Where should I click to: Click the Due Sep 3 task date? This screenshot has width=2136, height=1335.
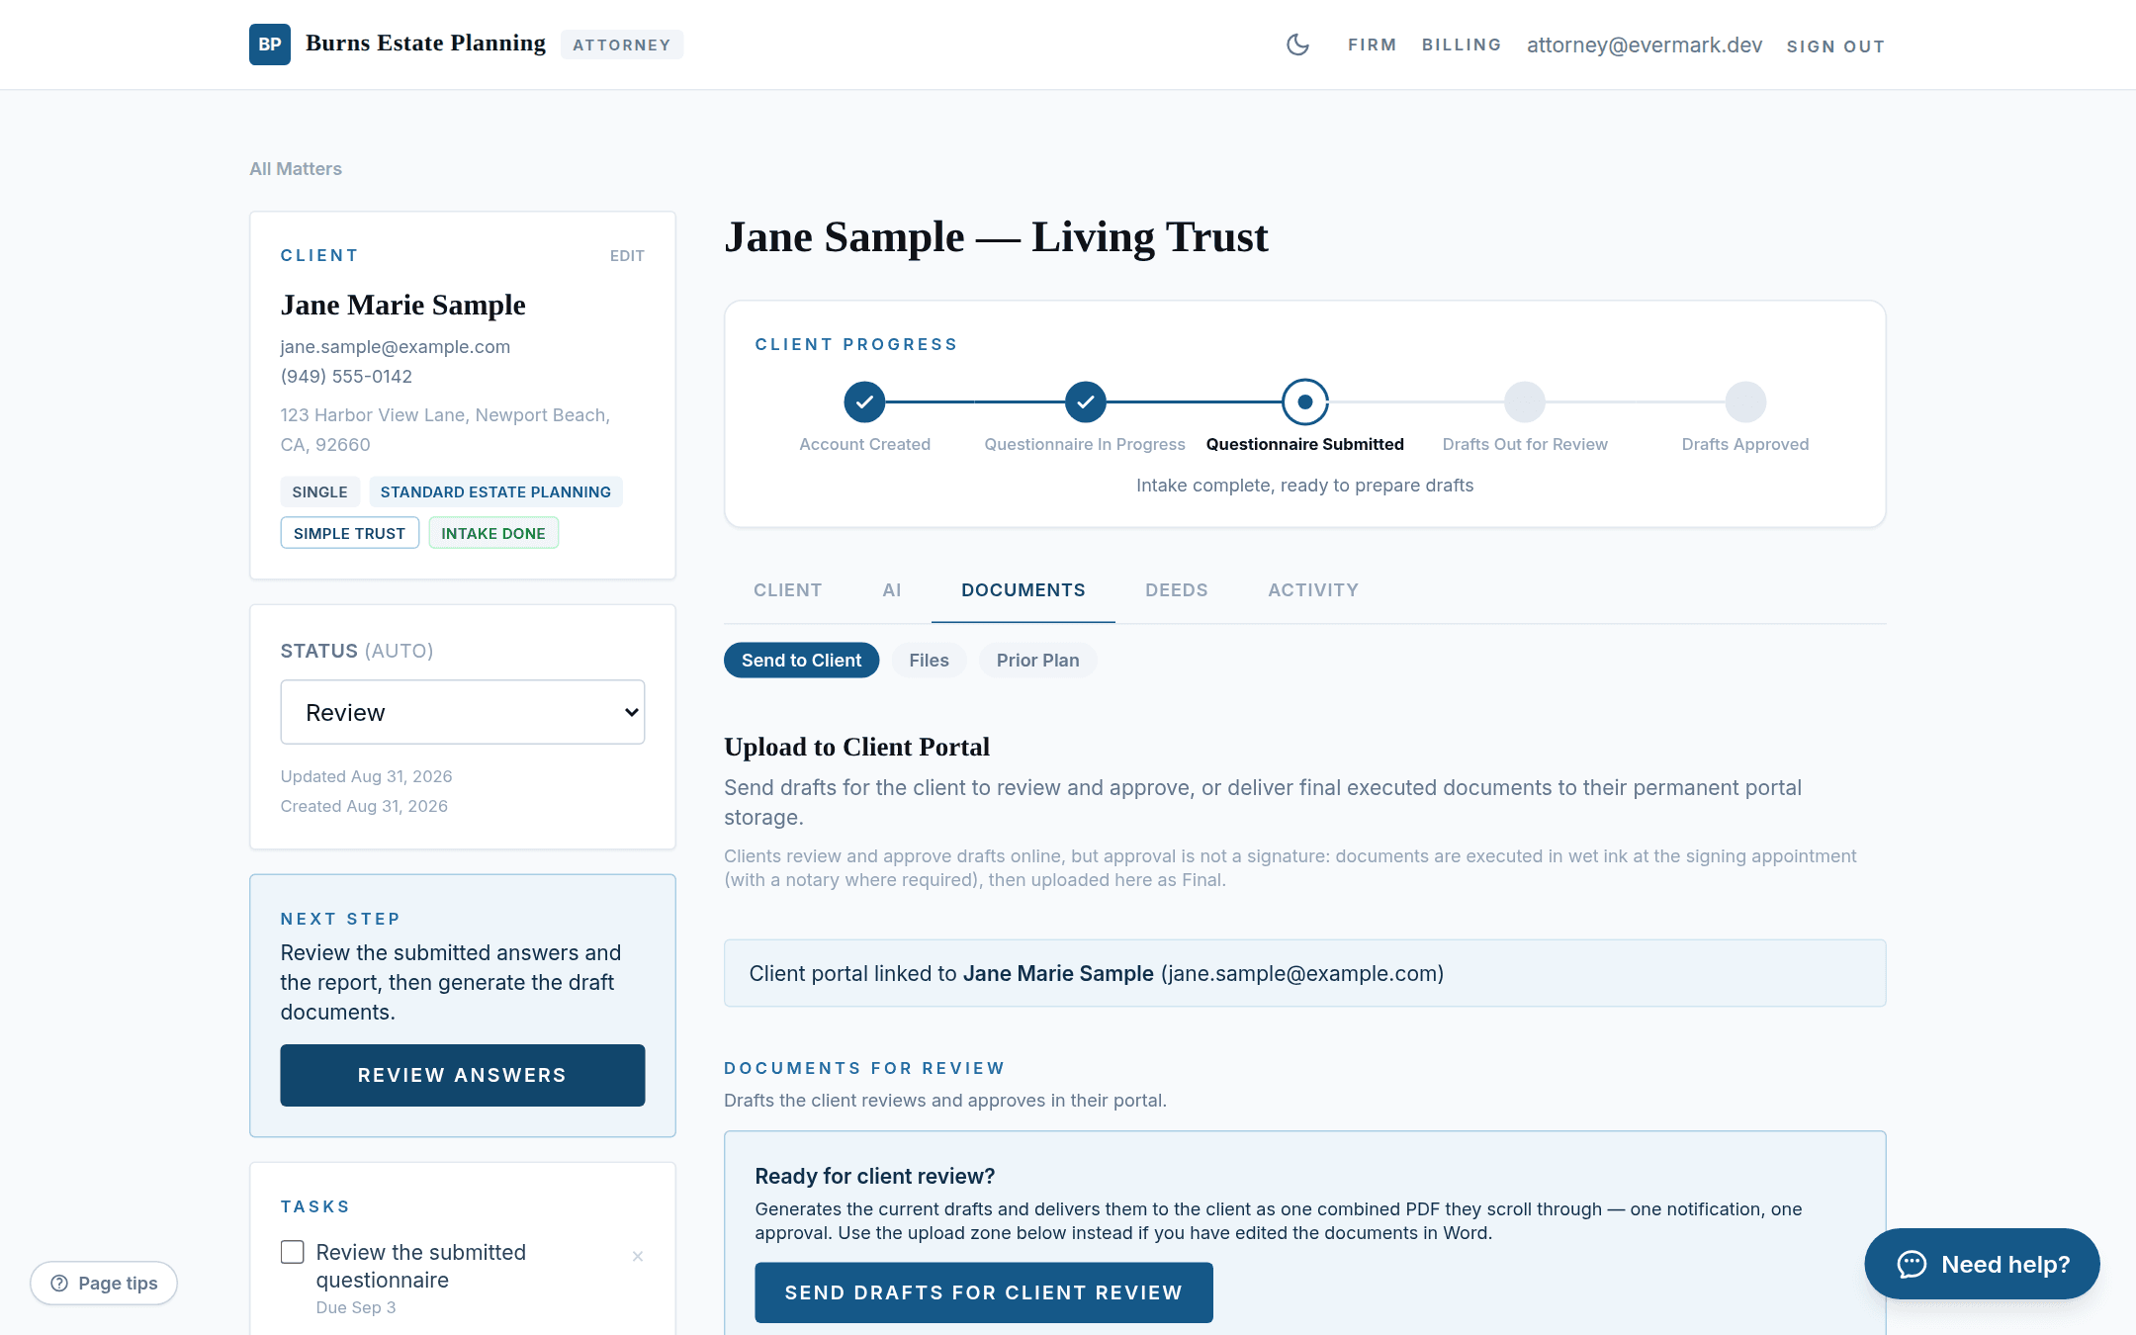point(356,1307)
